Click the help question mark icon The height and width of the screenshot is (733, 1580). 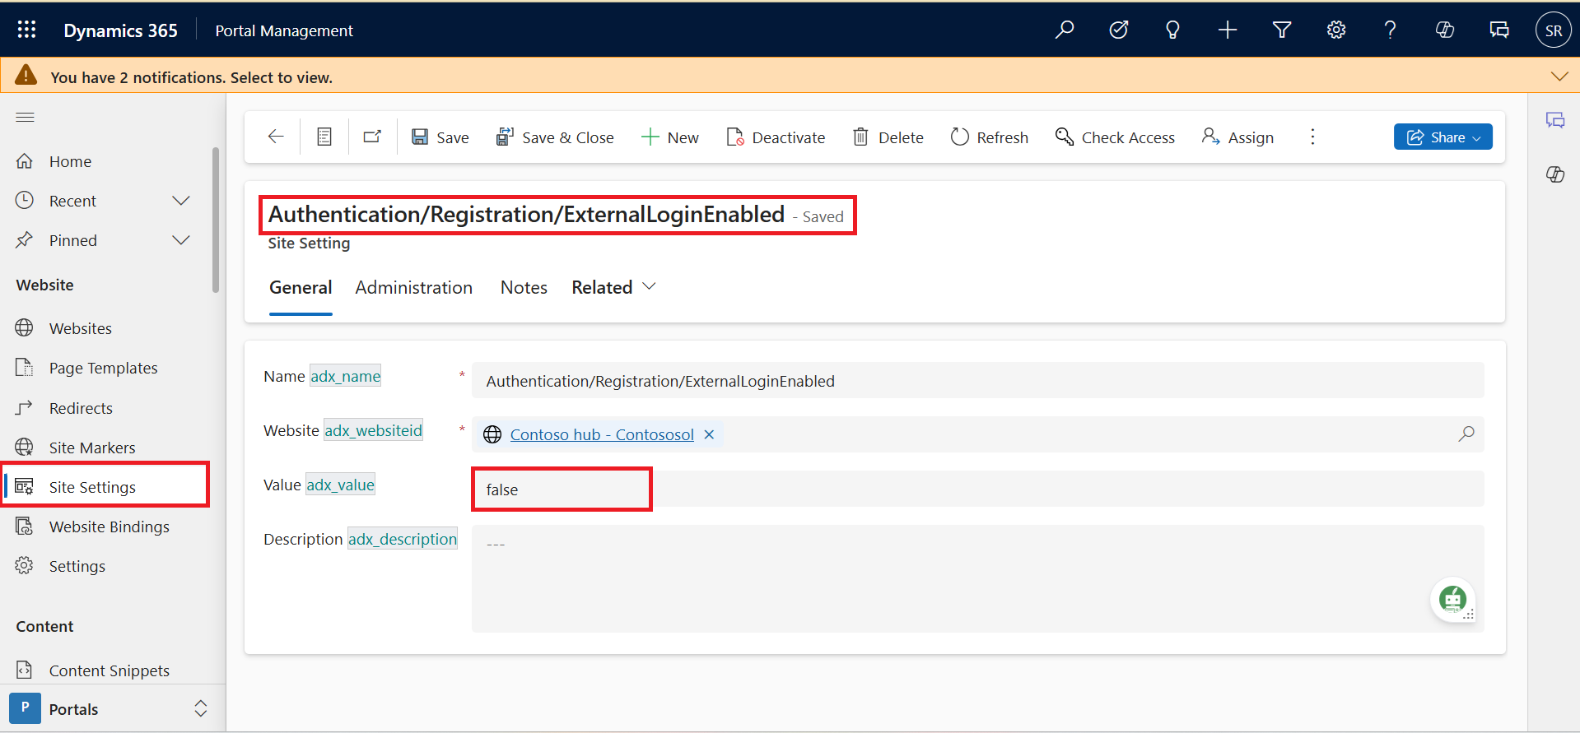tap(1390, 30)
